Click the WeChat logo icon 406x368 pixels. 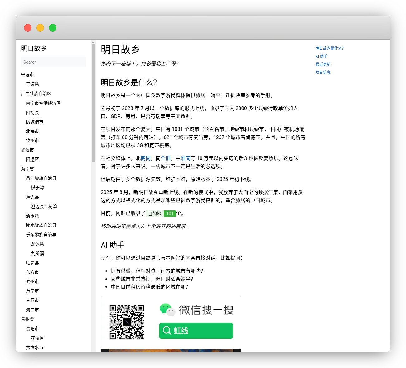click(167, 310)
